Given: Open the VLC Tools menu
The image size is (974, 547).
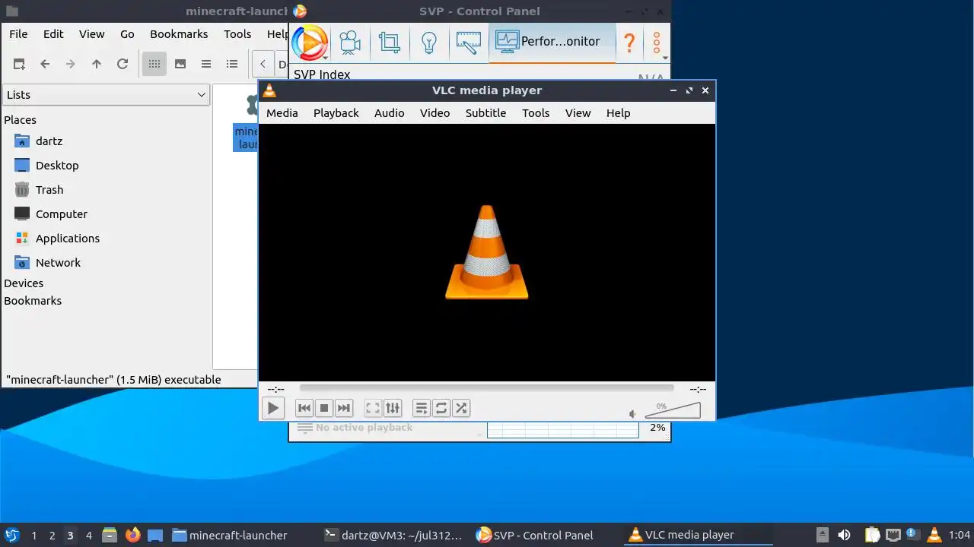Looking at the screenshot, I should (x=536, y=112).
